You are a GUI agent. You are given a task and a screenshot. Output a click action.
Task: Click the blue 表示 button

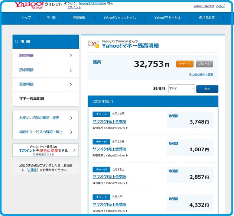[x=207, y=89]
